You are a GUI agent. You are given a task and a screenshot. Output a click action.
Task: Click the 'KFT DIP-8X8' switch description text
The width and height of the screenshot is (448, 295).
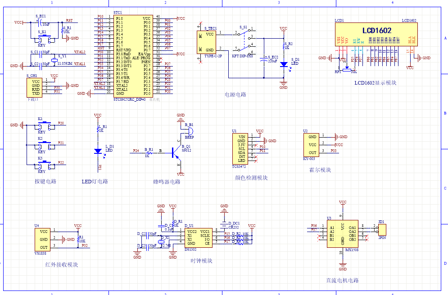tap(242, 56)
